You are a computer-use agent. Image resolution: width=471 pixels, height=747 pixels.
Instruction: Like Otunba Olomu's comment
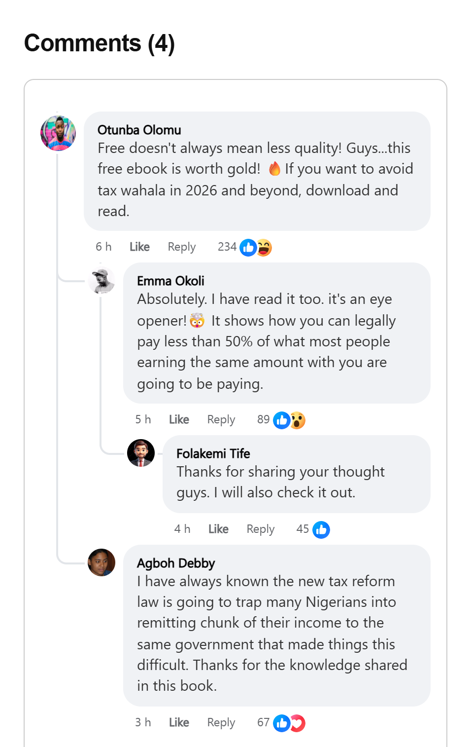click(x=139, y=247)
